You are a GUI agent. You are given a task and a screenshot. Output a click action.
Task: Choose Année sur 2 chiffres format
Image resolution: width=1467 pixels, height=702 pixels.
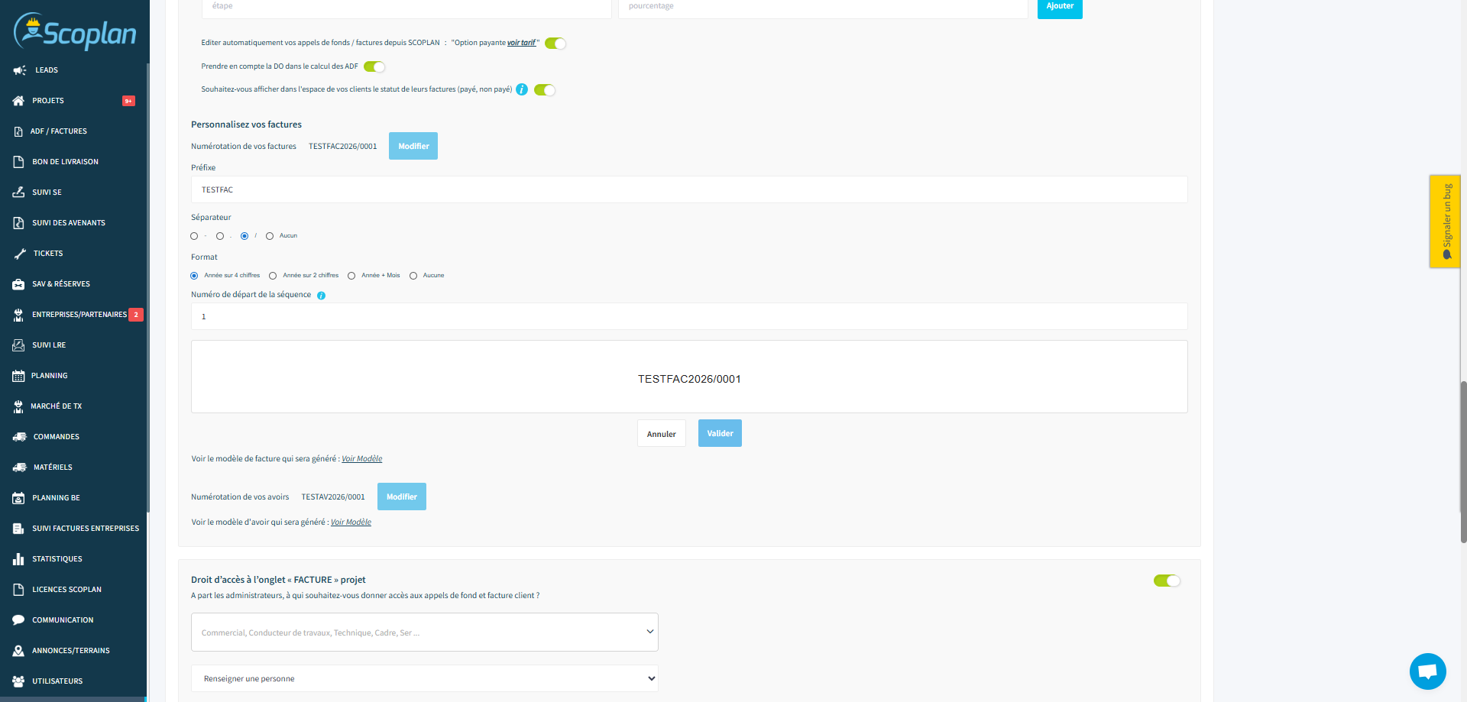tap(273, 276)
